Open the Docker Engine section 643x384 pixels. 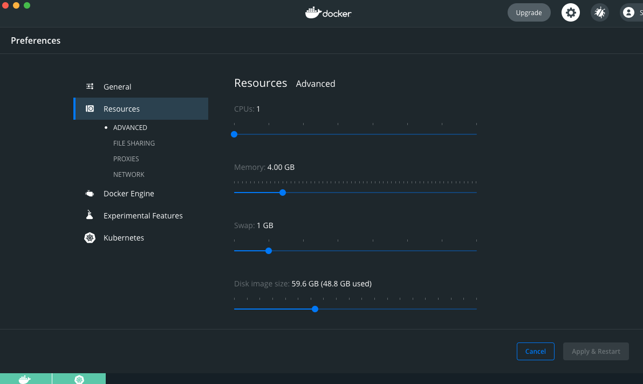coord(141,194)
